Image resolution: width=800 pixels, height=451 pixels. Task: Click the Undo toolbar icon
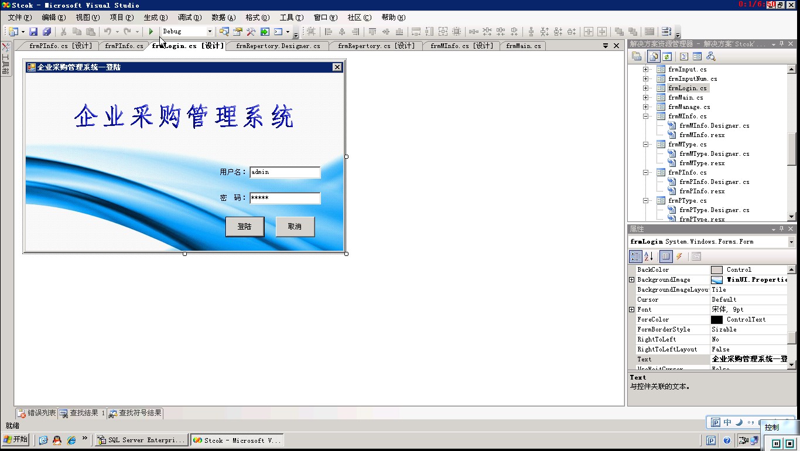(x=107, y=32)
